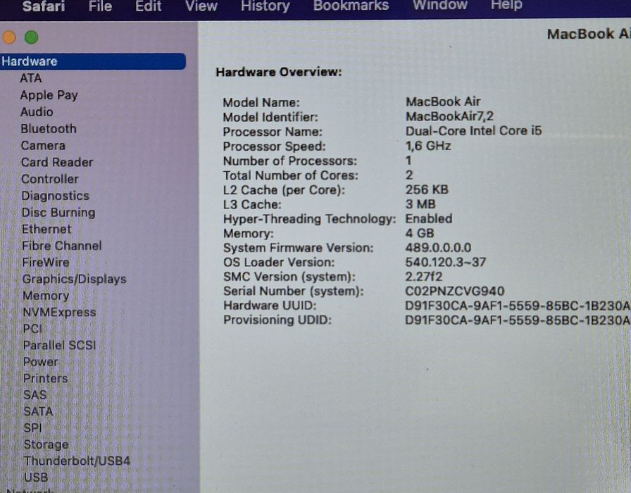
Task: Select Apple Pay in the sidebar
Action: click(49, 95)
